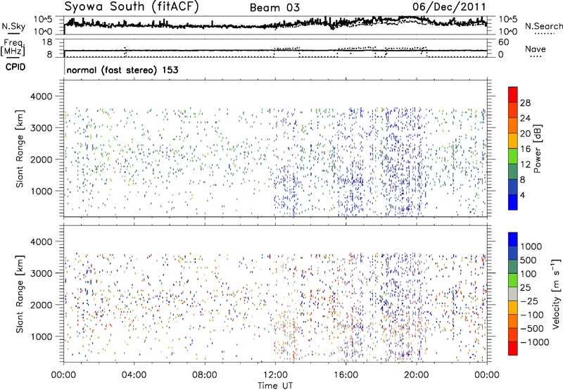Select the "Freq. [MHz]" axis label

coord(13,47)
